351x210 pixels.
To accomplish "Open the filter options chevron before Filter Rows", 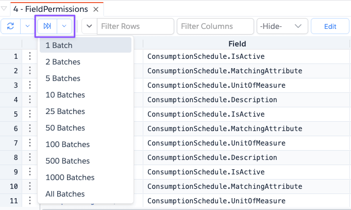I will [89, 26].
